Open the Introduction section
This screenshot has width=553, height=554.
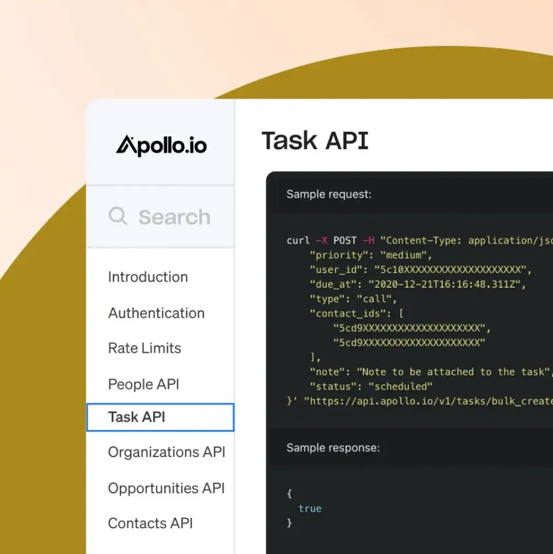147,277
